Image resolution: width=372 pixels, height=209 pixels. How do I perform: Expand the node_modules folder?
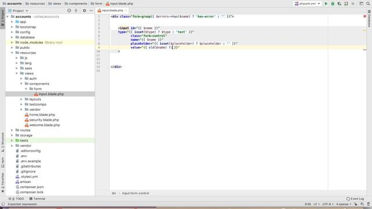[12, 42]
